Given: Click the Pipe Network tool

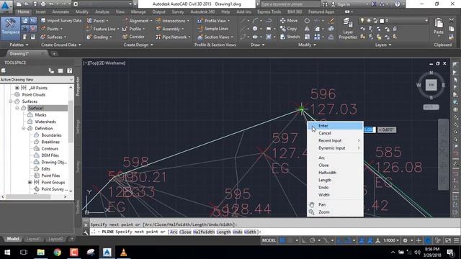Looking at the screenshot, I should (173, 37).
